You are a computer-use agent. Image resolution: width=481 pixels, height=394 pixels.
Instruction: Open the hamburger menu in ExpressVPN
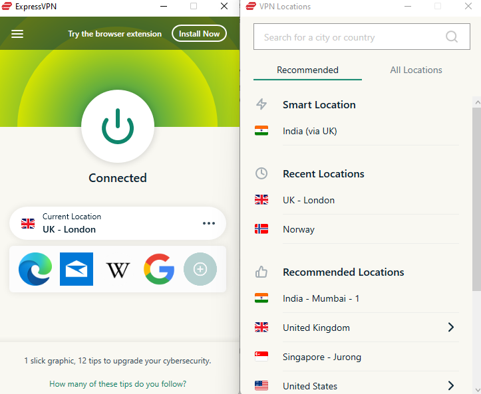pyautogui.click(x=17, y=34)
